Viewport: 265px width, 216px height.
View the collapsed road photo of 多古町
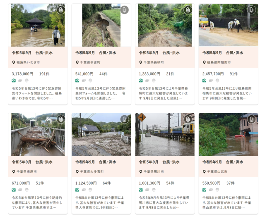(x=101, y=25)
